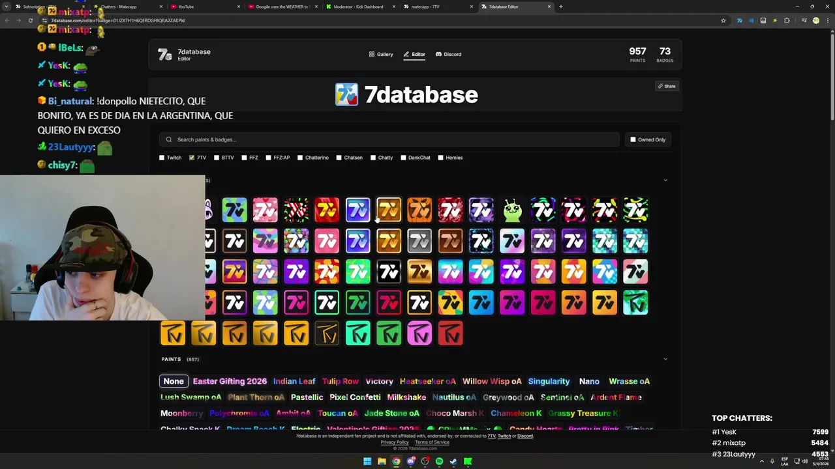This screenshot has height=469, width=835.
Task: Check the Chatty filter checkbox
Action: tap(372, 158)
